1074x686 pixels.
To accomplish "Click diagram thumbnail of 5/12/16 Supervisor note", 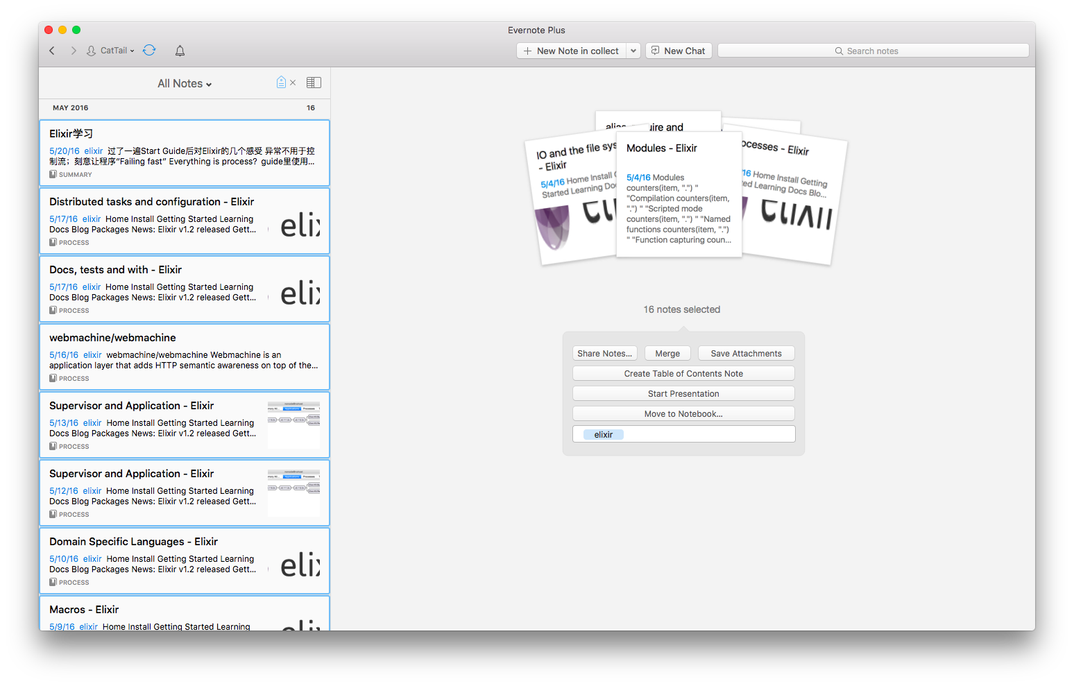I will pos(294,492).
